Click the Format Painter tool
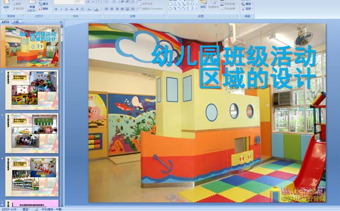The width and height of the screenshot is (340, 211). point(18,9)
